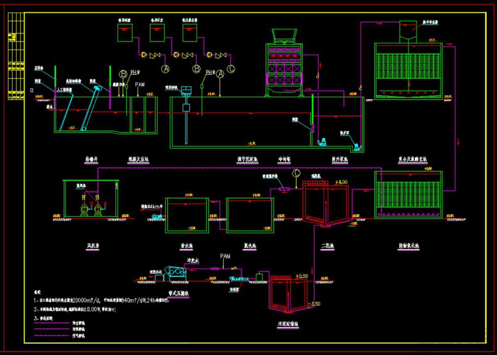Select the valve symbol on marker B's line
497x355 pixels.
(x=188, y=55)
